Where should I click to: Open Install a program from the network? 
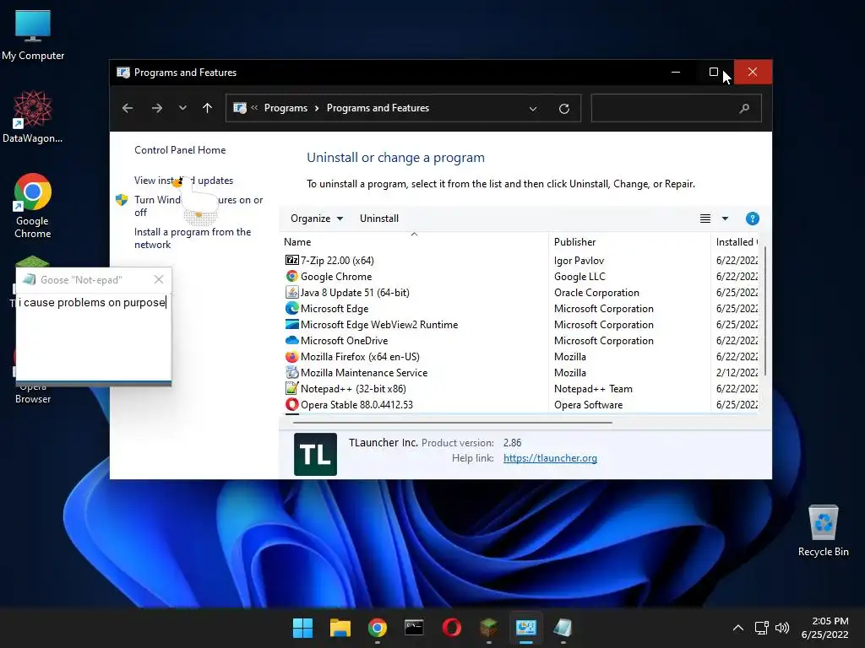tap(193, 238)
